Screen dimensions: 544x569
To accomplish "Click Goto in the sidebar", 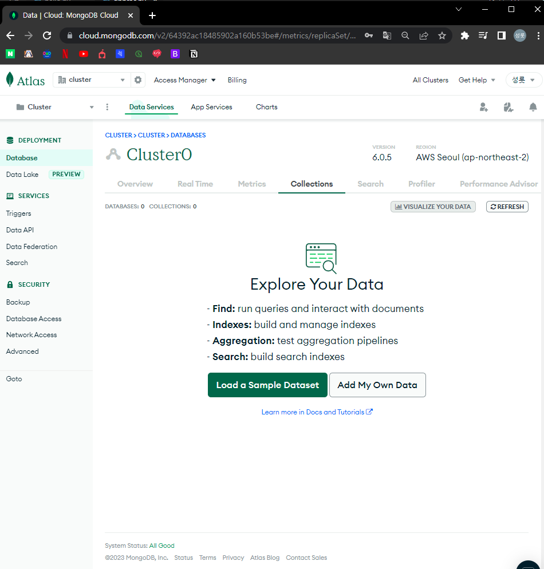I will 14,379.
